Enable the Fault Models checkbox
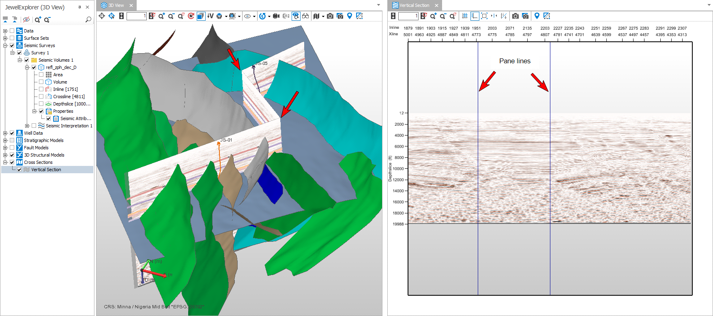Viewport: 713px width, 316px height. (12, 148)
